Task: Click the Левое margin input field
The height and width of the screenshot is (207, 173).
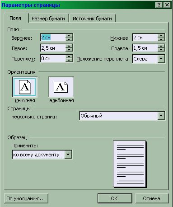Action: [53, 48]
